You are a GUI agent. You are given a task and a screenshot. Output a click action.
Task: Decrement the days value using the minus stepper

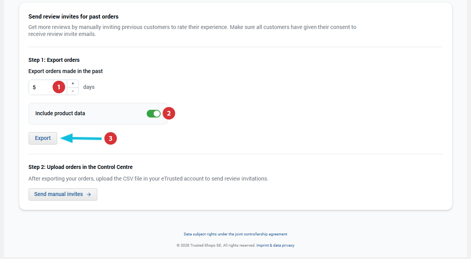(73, 91)
